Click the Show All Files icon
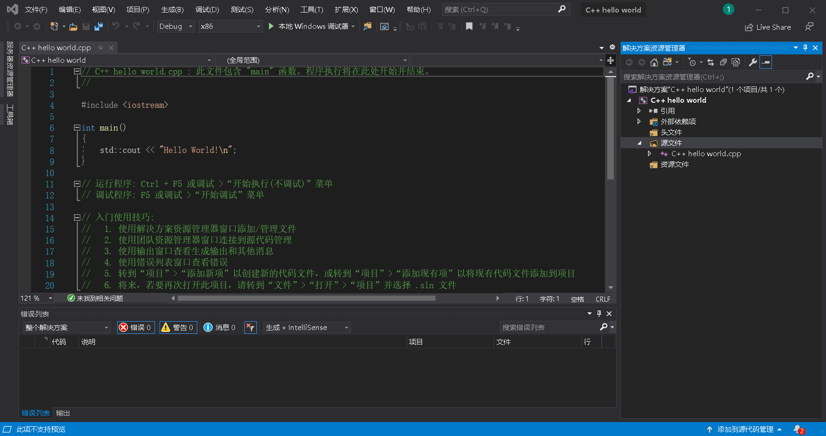The image size is (826, 436). point(736,62)
